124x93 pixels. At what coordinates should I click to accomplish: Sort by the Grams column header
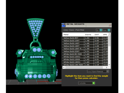coord(89,35)
